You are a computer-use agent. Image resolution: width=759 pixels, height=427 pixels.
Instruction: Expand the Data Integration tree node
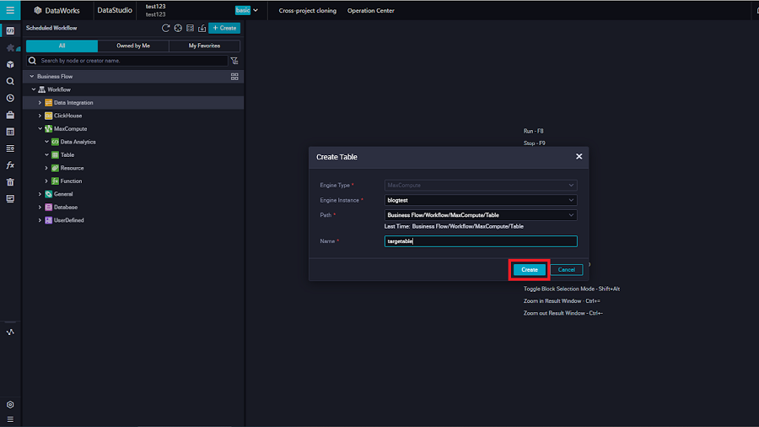tap(40, 103)
